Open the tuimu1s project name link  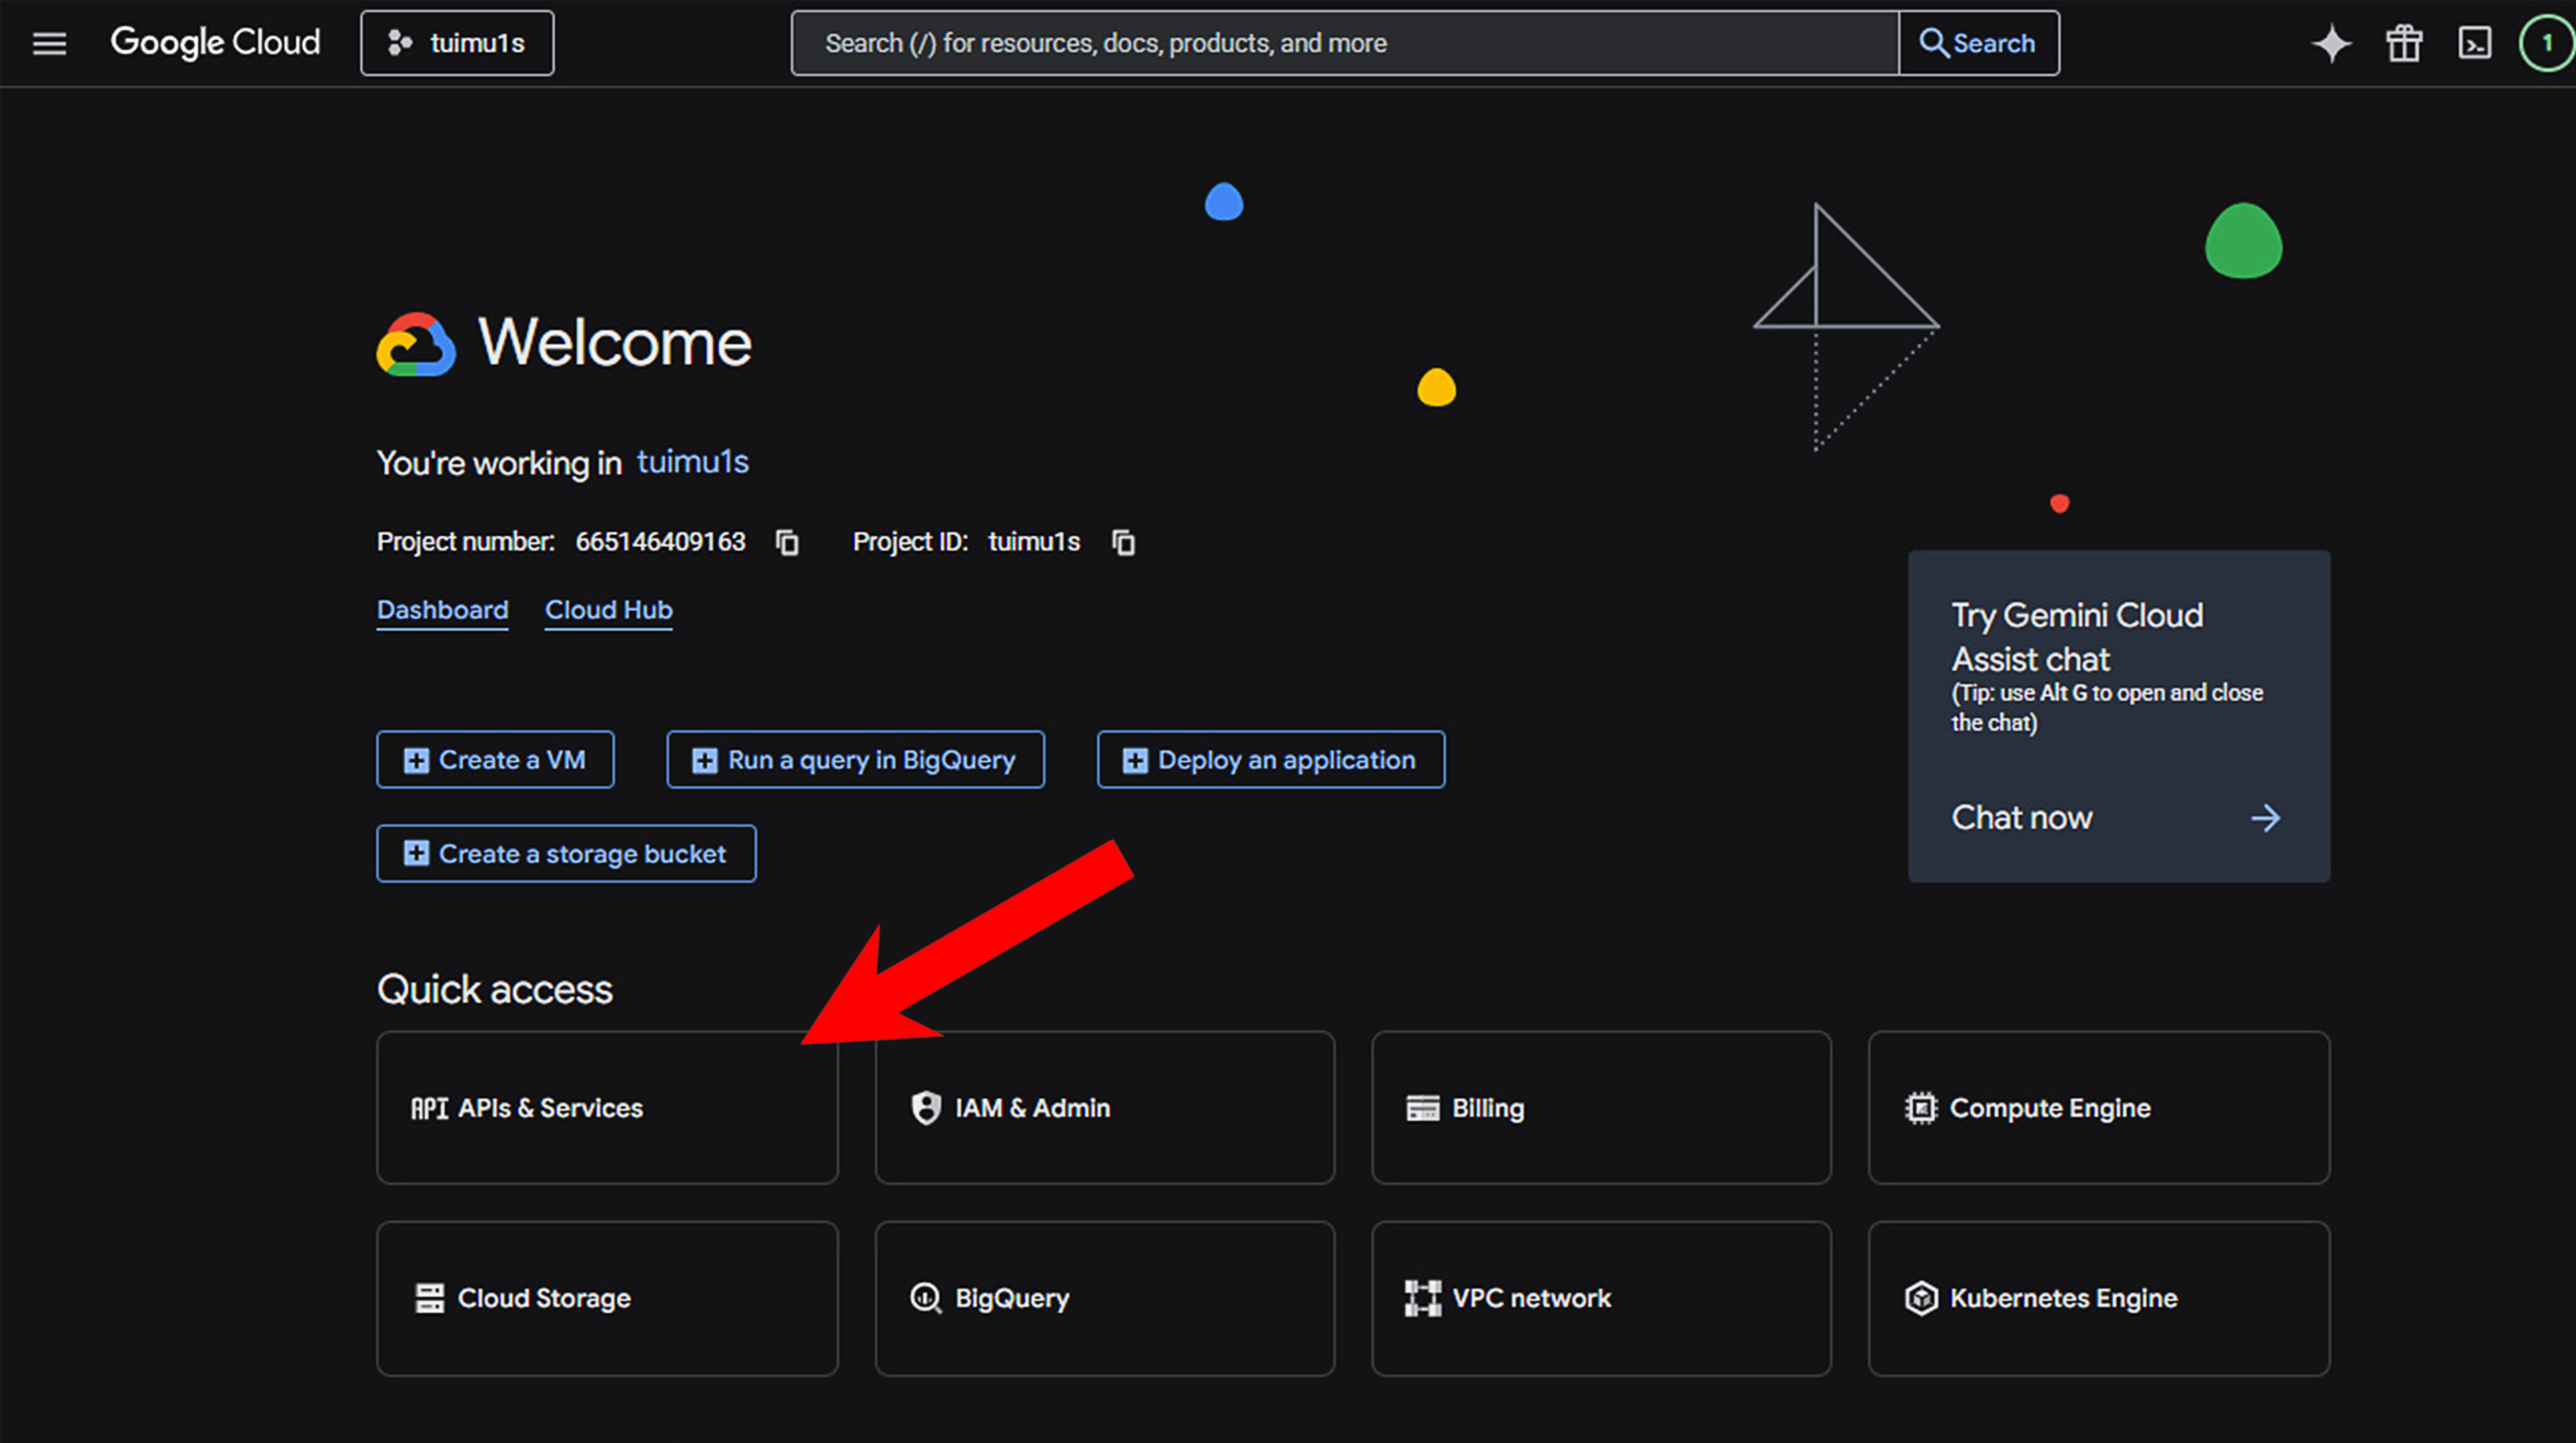click(x=692, y=461)
